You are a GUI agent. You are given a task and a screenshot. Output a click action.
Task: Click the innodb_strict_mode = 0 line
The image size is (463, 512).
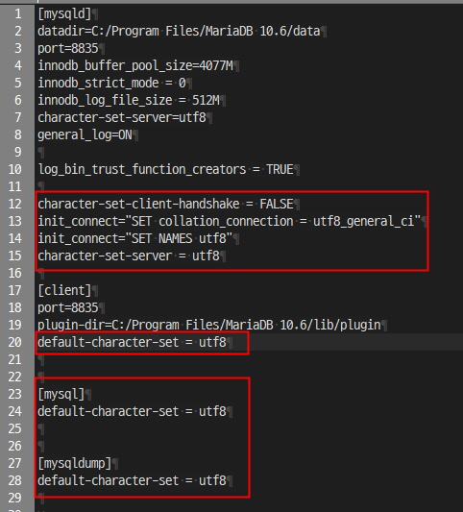click(111, 84)
